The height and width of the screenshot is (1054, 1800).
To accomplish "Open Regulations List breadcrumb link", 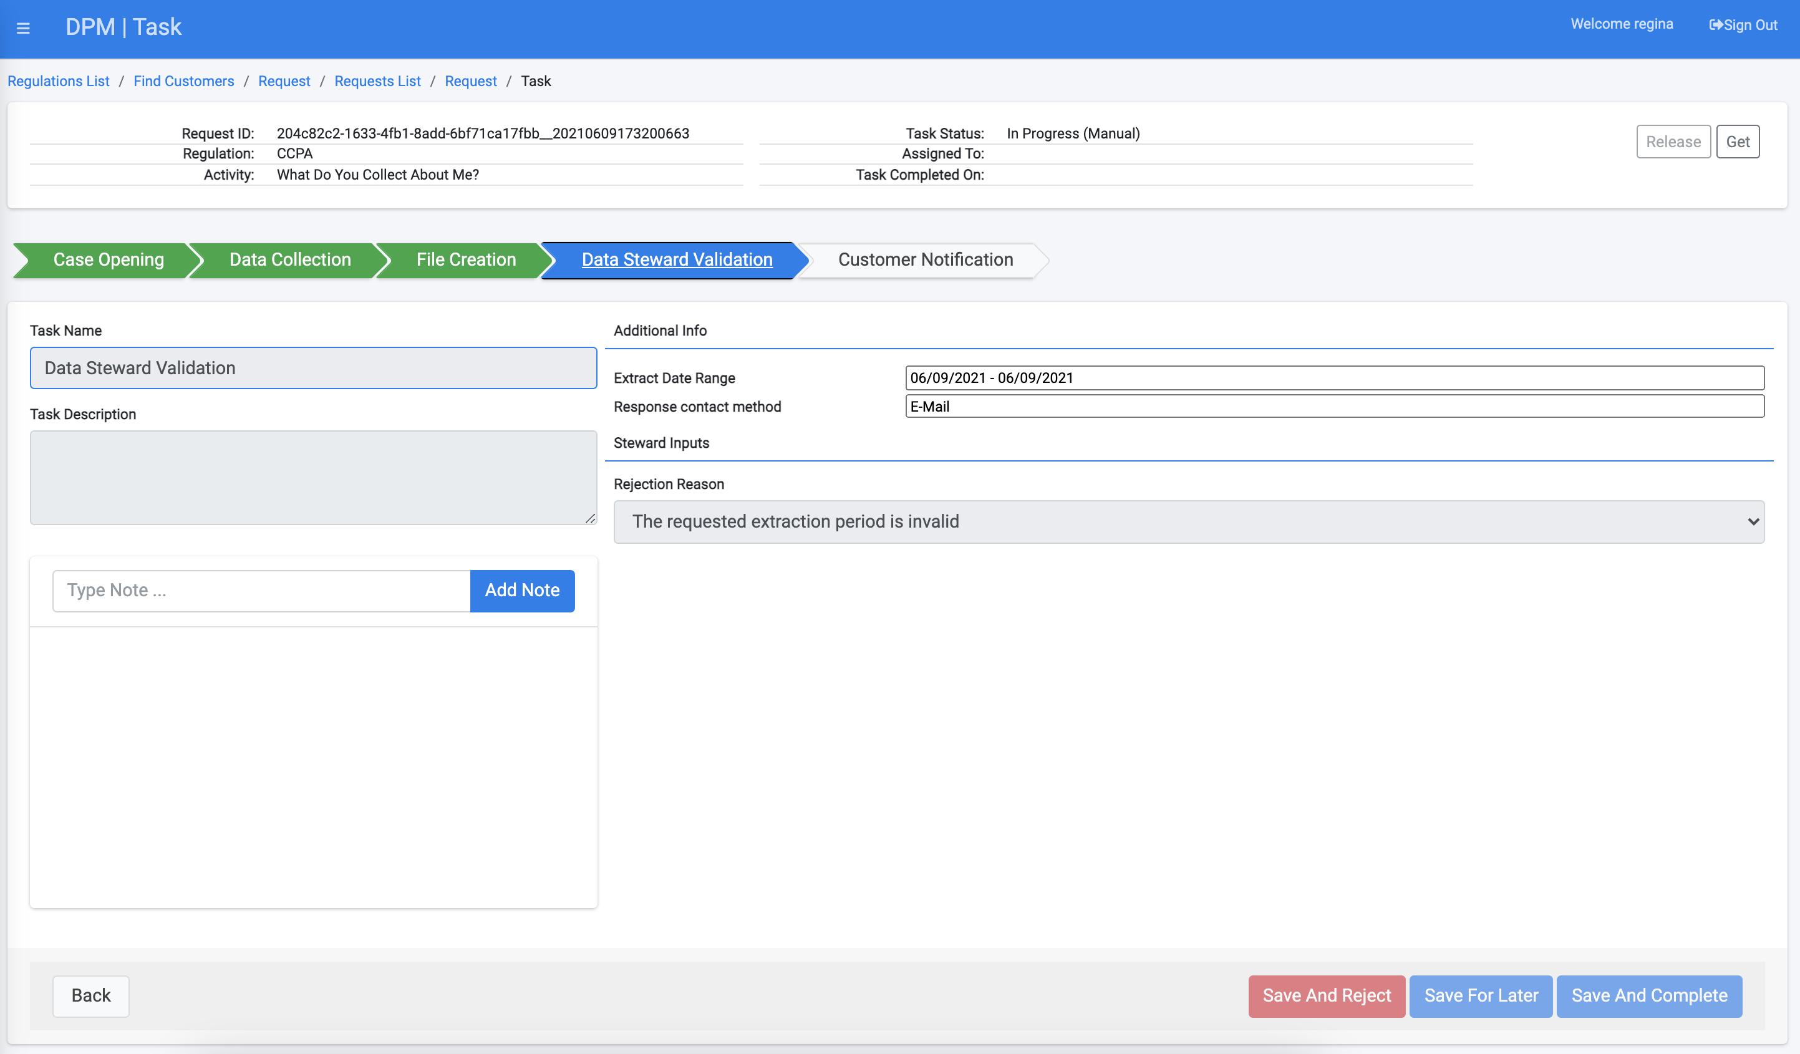I will point(59,80).
